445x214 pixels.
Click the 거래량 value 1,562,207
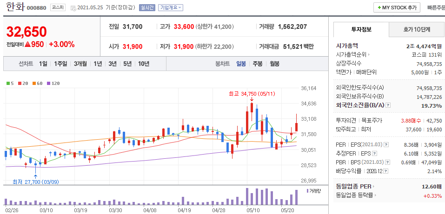292,27
